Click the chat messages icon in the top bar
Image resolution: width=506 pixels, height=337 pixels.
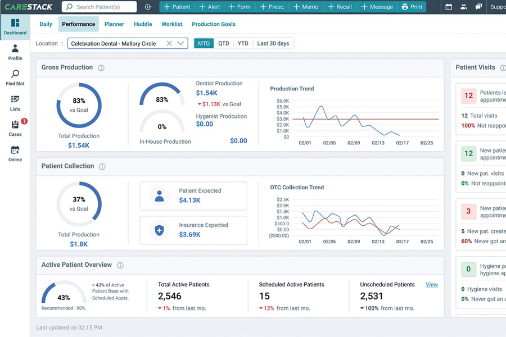click(x=478, y=7)
